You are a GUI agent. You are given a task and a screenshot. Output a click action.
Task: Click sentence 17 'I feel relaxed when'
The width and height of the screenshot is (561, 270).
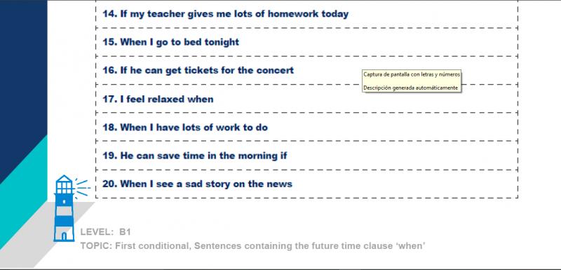[158, 99]
